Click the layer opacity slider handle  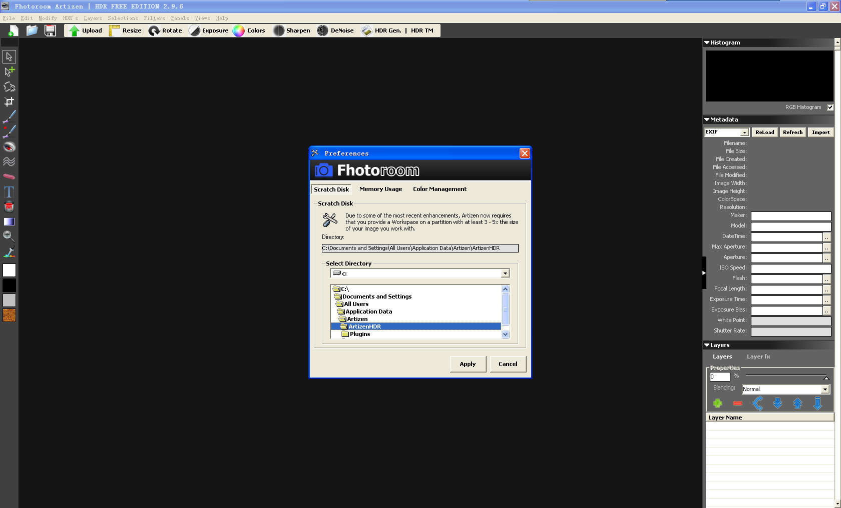pyautogui.click(x=826, y=378)
